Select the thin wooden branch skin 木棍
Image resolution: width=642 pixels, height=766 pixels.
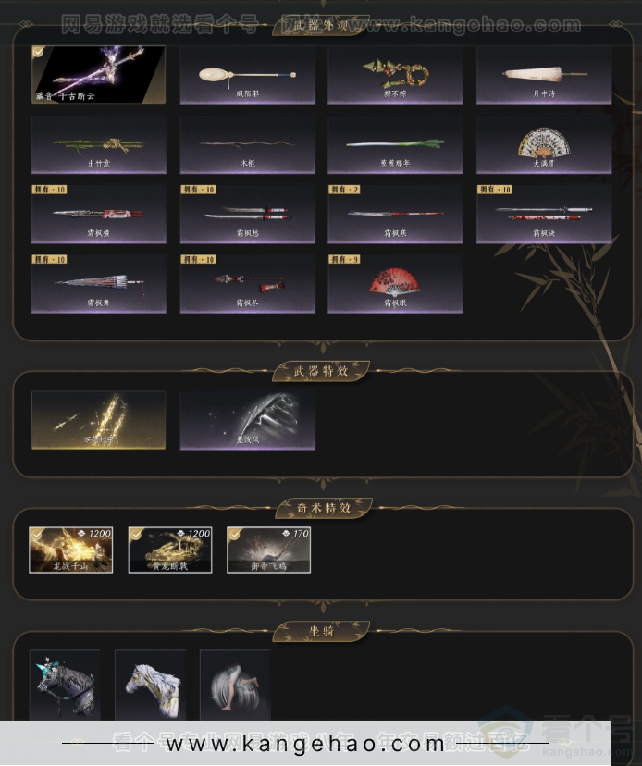[x=247, y=144]
